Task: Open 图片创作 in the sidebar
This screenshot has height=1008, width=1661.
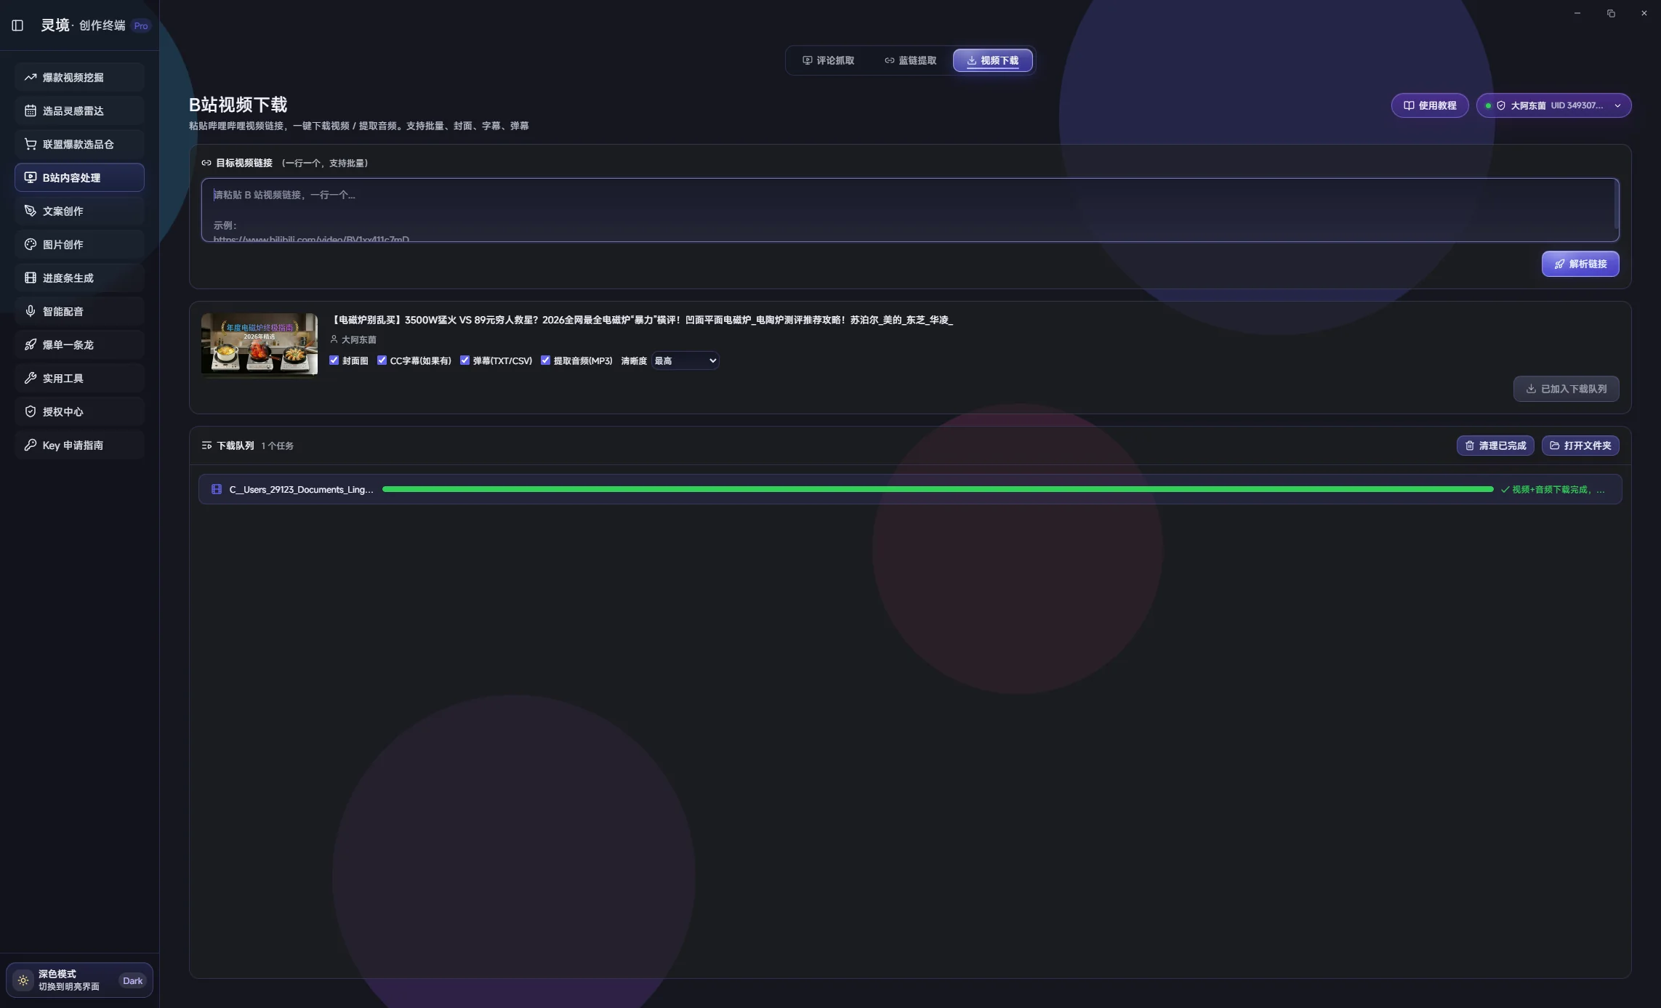Action: coord(79,244)
